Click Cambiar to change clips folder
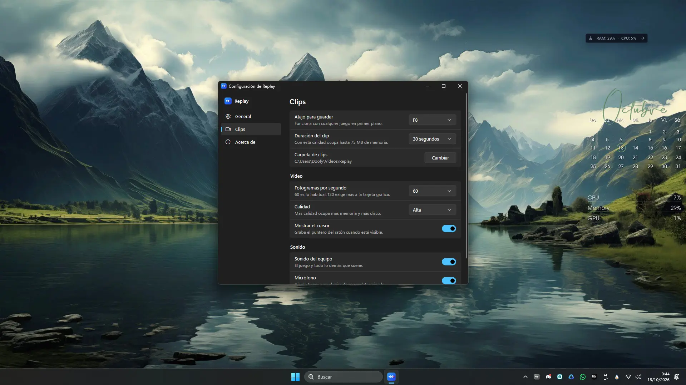The image size is (686, 385). click(x=440, y=158)
